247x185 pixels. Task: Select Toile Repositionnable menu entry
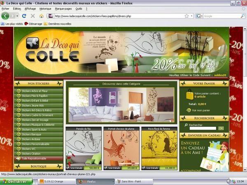38,158
